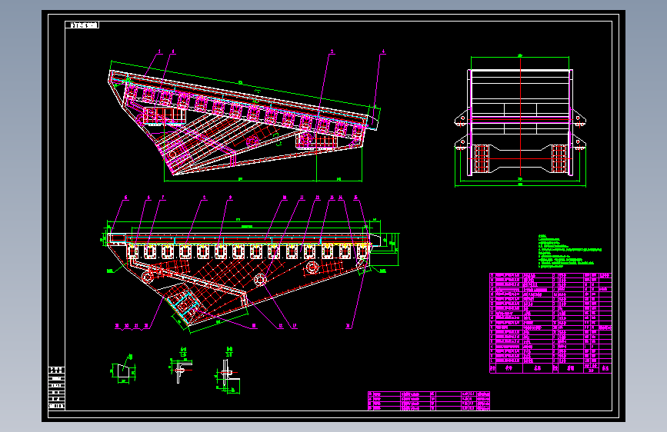Select callout number 11 above the lower view
The image size is (667, 432).
(302, 198)
